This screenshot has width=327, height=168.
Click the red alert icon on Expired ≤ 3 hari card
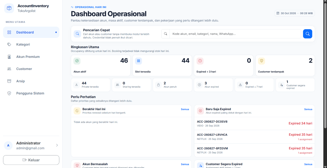tap(200, 61)
